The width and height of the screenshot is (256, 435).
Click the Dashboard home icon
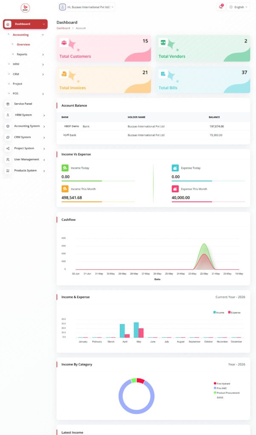pyautogui.click(x=8, y=24)
